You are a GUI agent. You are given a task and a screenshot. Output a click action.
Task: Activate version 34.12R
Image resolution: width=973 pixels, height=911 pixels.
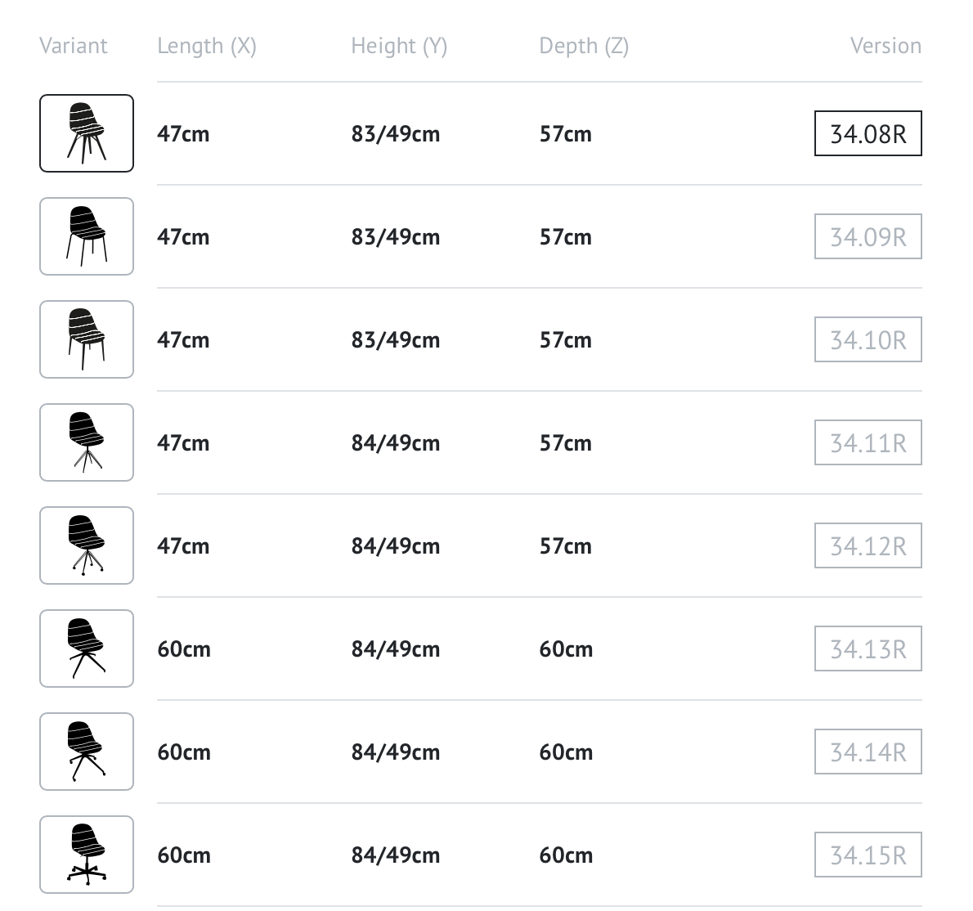click(x=868, y=545)
